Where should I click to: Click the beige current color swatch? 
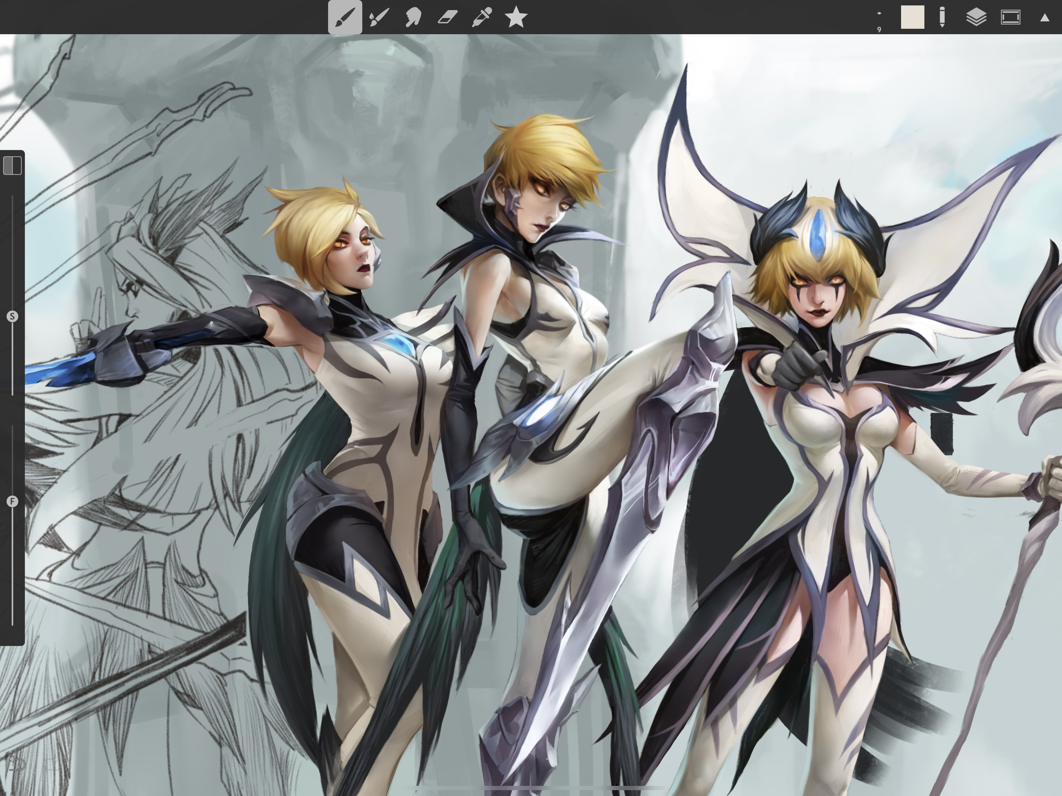(912, 18)
